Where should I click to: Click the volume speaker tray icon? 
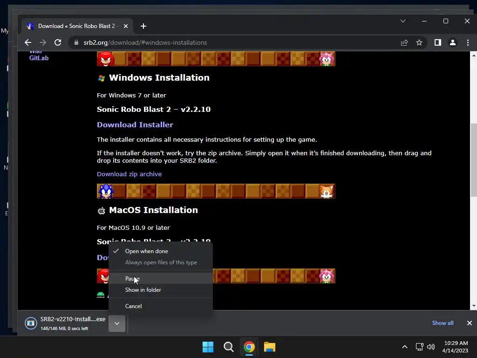tap(431, 347)
